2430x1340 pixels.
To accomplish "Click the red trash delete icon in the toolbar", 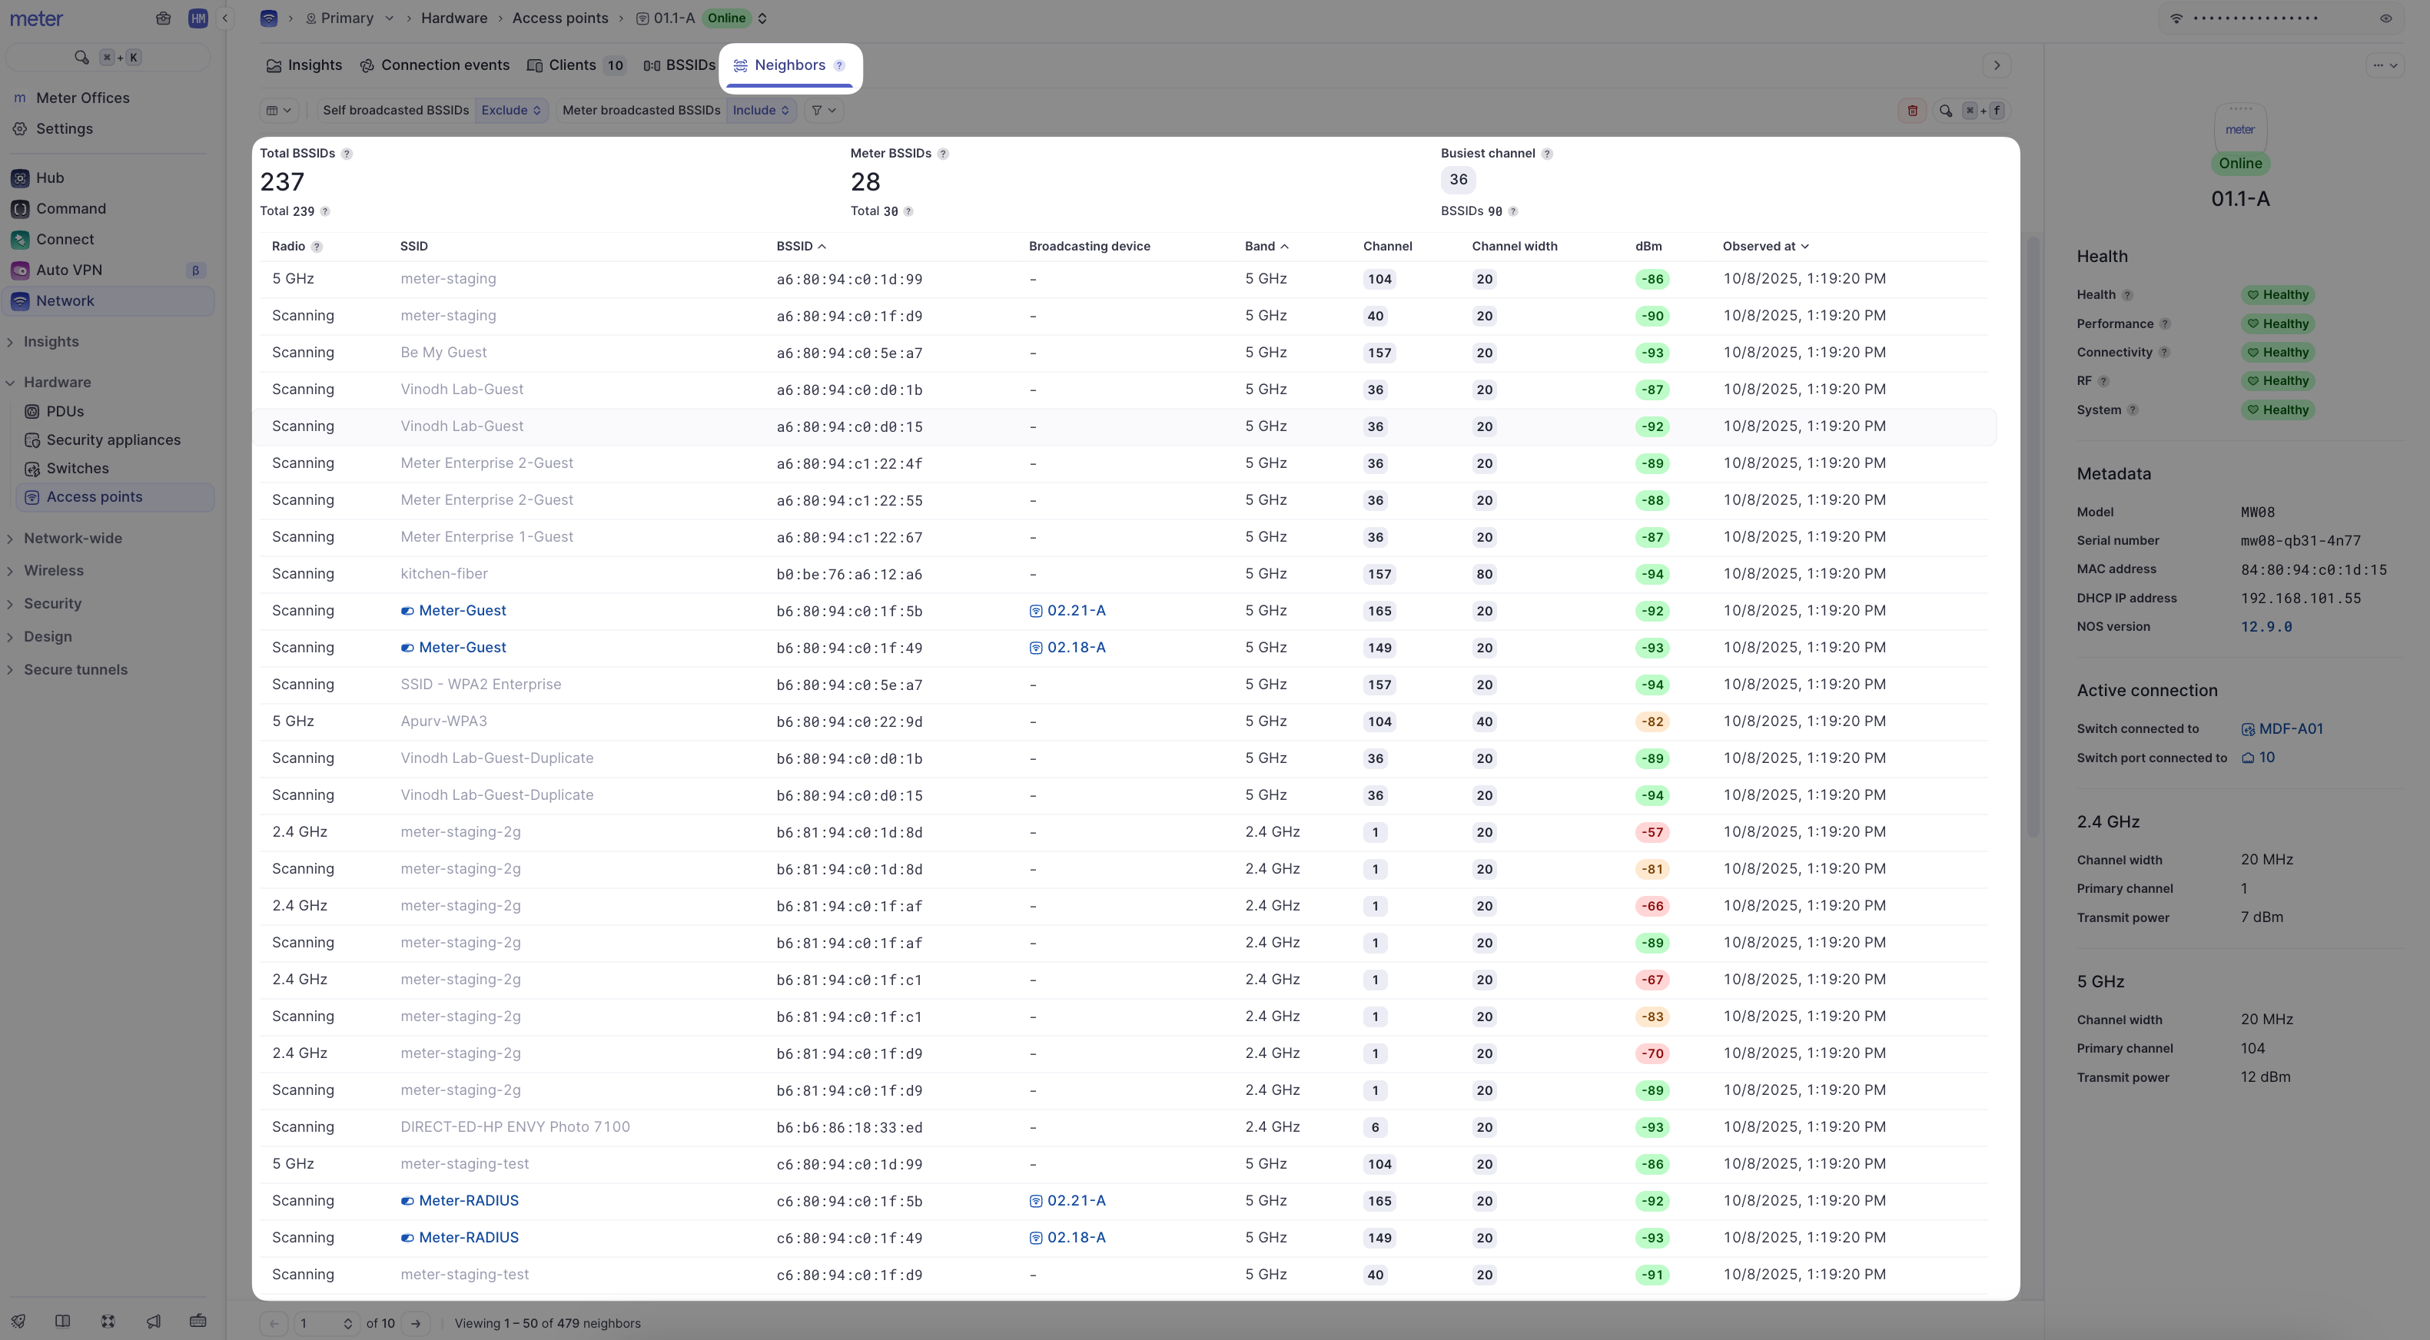I will coord(1913,111).
